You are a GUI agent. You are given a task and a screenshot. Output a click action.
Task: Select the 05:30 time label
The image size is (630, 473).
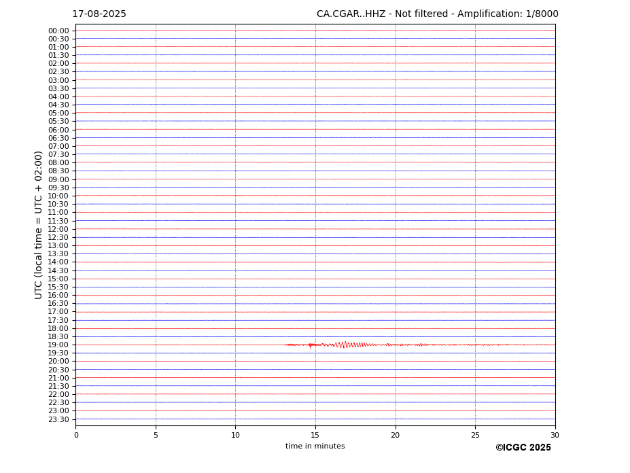pos(58,122)
